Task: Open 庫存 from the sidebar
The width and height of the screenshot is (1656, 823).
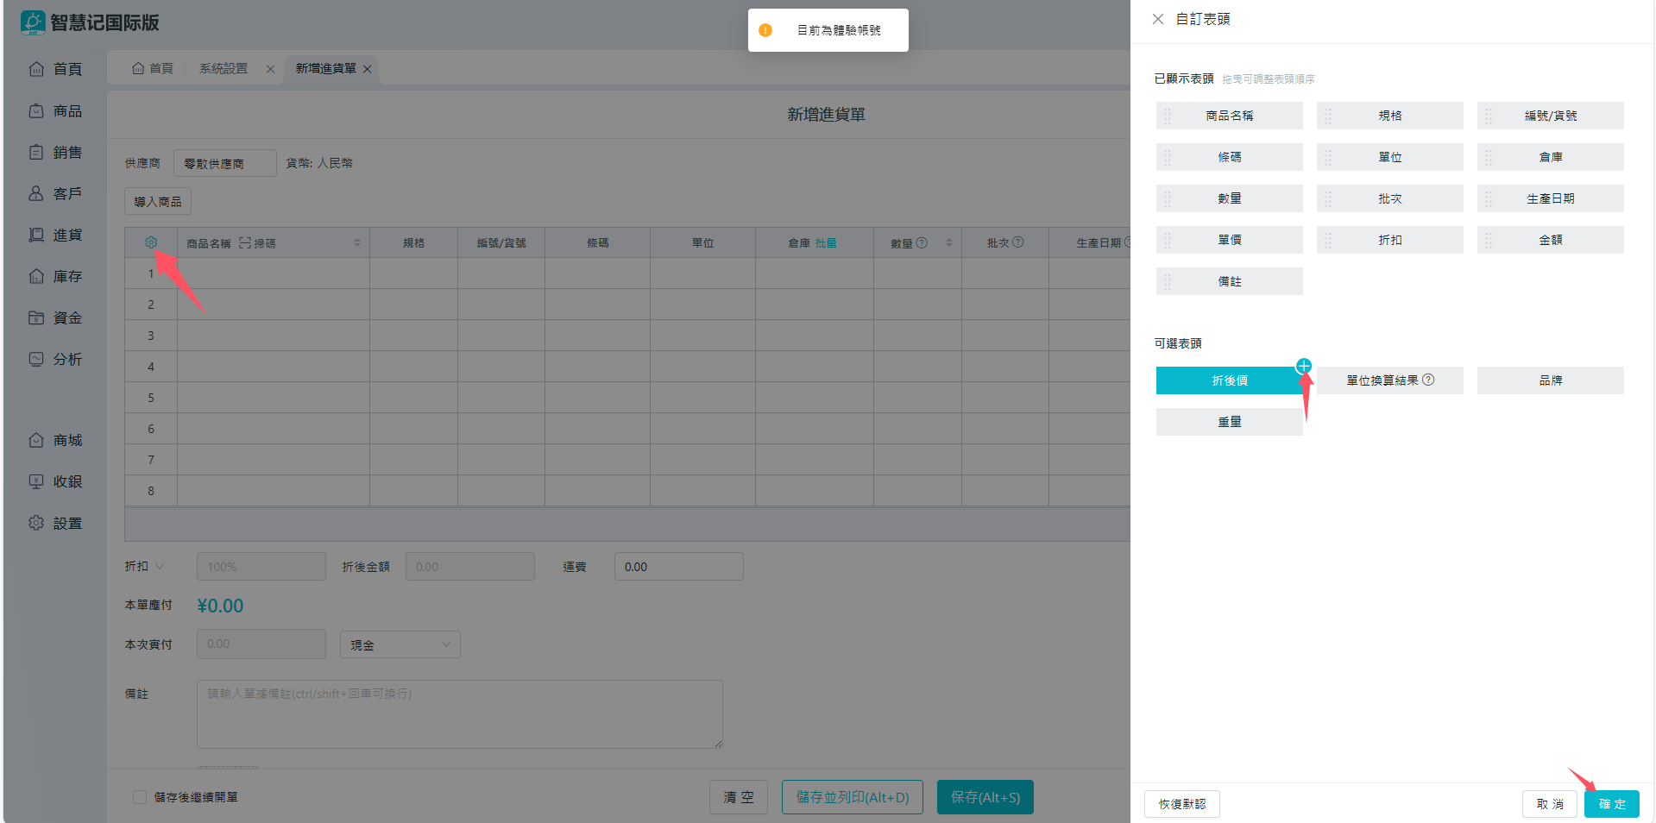Action: [x=56, y=276]
